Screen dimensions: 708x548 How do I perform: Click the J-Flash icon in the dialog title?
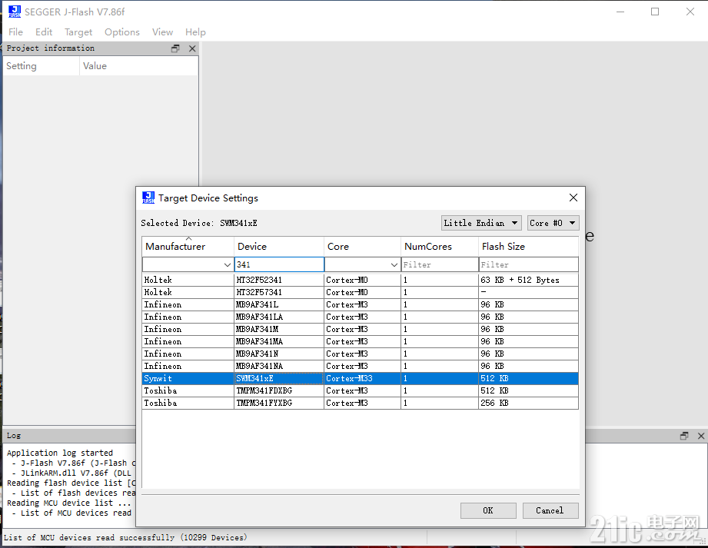click(148, 198)
